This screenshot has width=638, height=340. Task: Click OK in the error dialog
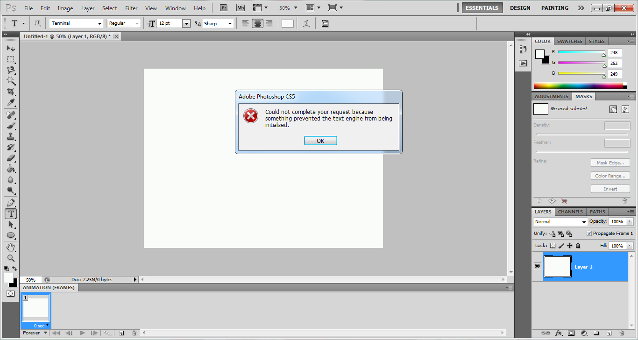click(320, 141)
